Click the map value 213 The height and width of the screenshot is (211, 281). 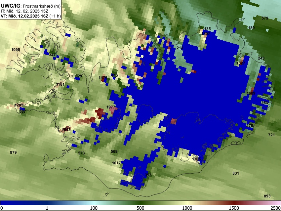[180, 48]
